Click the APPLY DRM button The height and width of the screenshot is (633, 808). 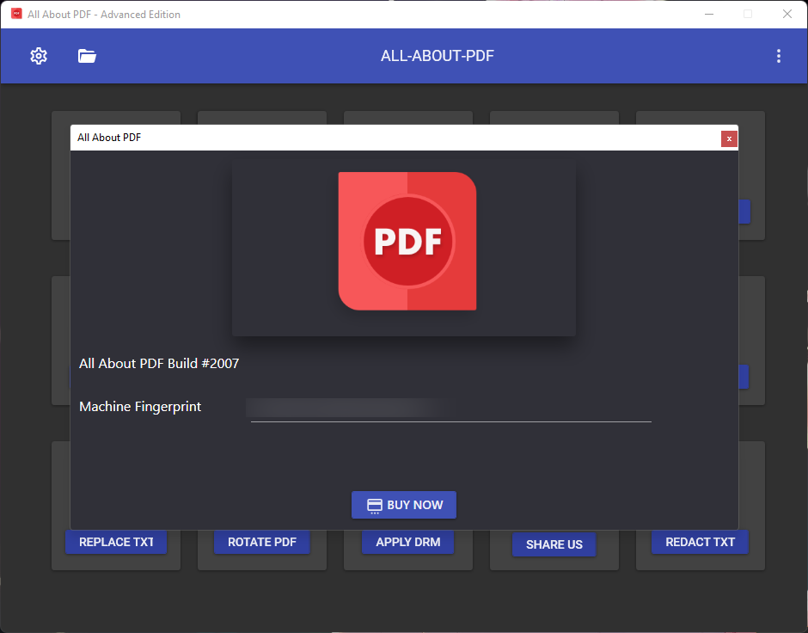point(407,542)
